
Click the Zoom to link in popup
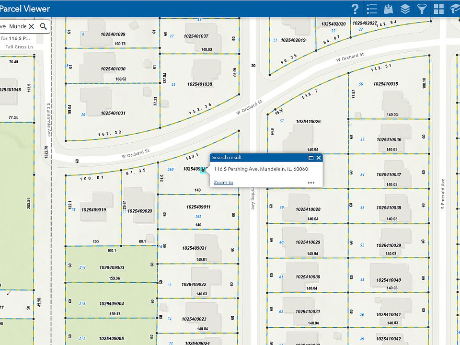pyautogui.click(x=223, y=183)
